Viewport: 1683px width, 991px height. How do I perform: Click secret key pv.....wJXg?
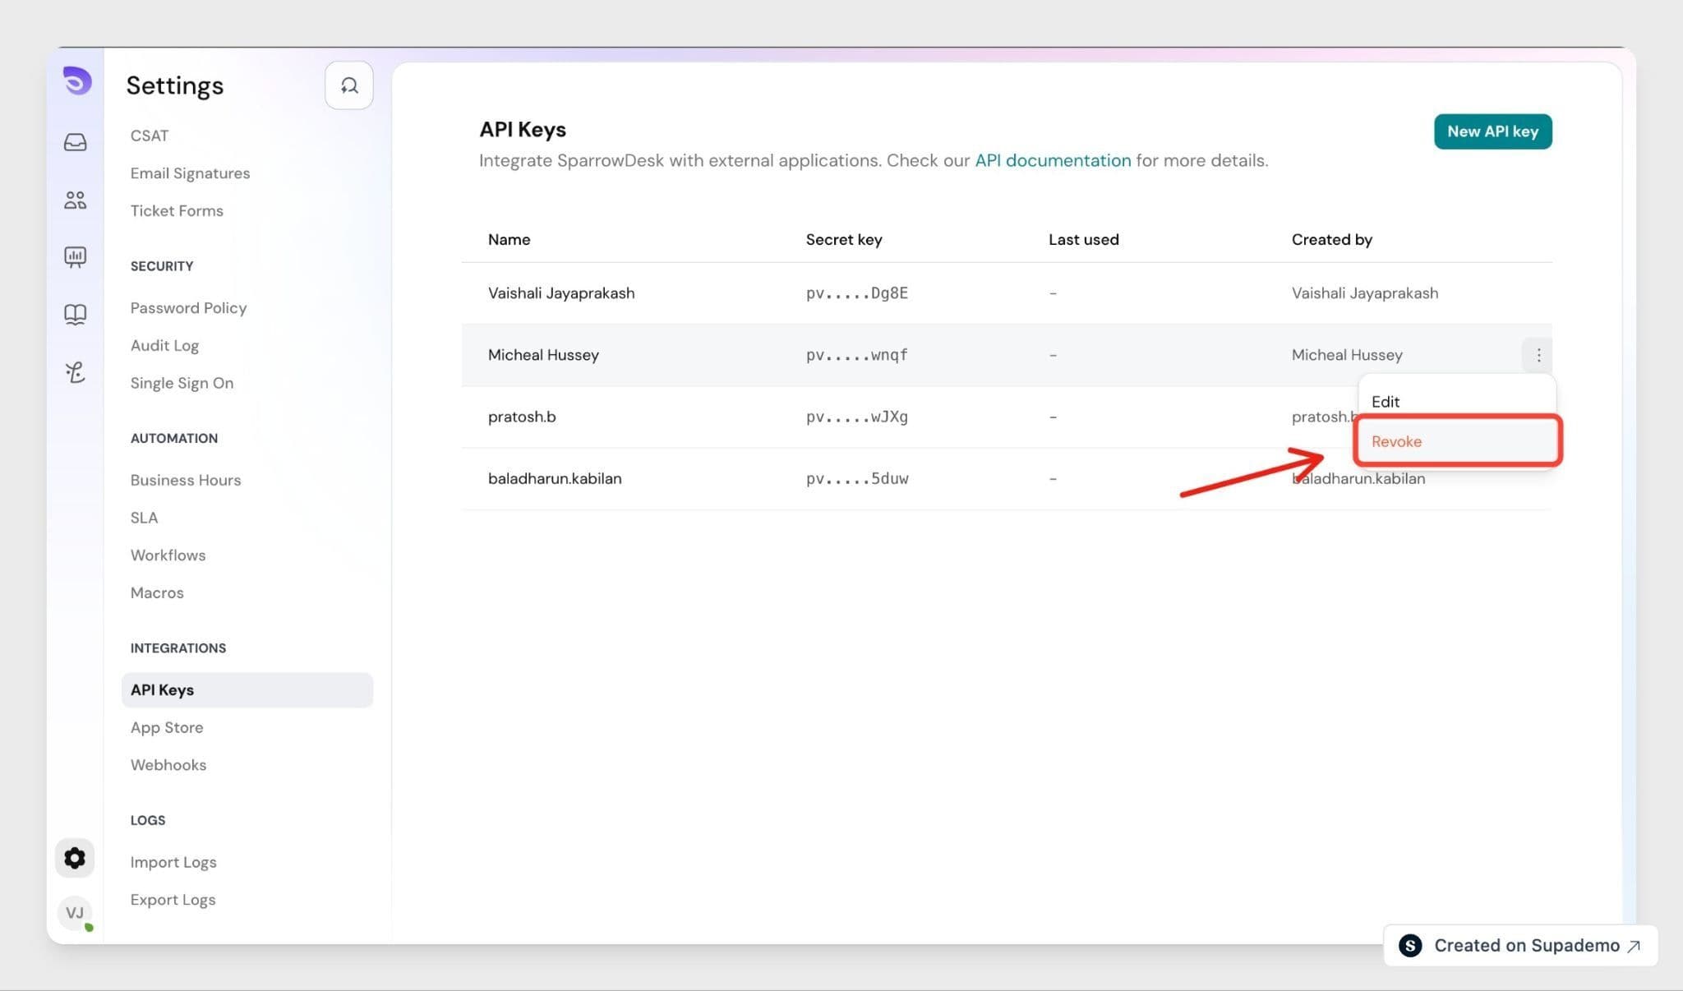coord(857,417)
